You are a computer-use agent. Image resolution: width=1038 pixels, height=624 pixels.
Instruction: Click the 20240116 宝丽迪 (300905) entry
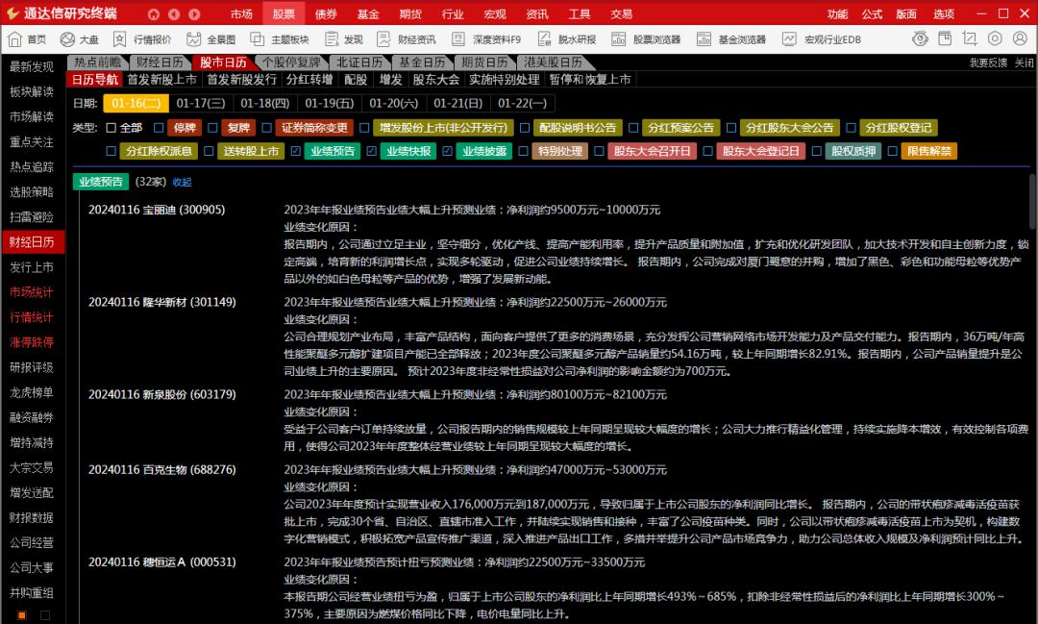pos(157,210)
